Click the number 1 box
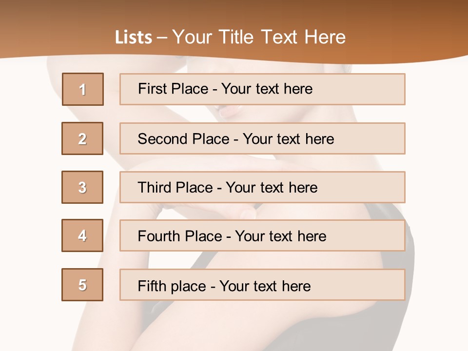This screenshot has width=468, height=351. tap(82, 89)
